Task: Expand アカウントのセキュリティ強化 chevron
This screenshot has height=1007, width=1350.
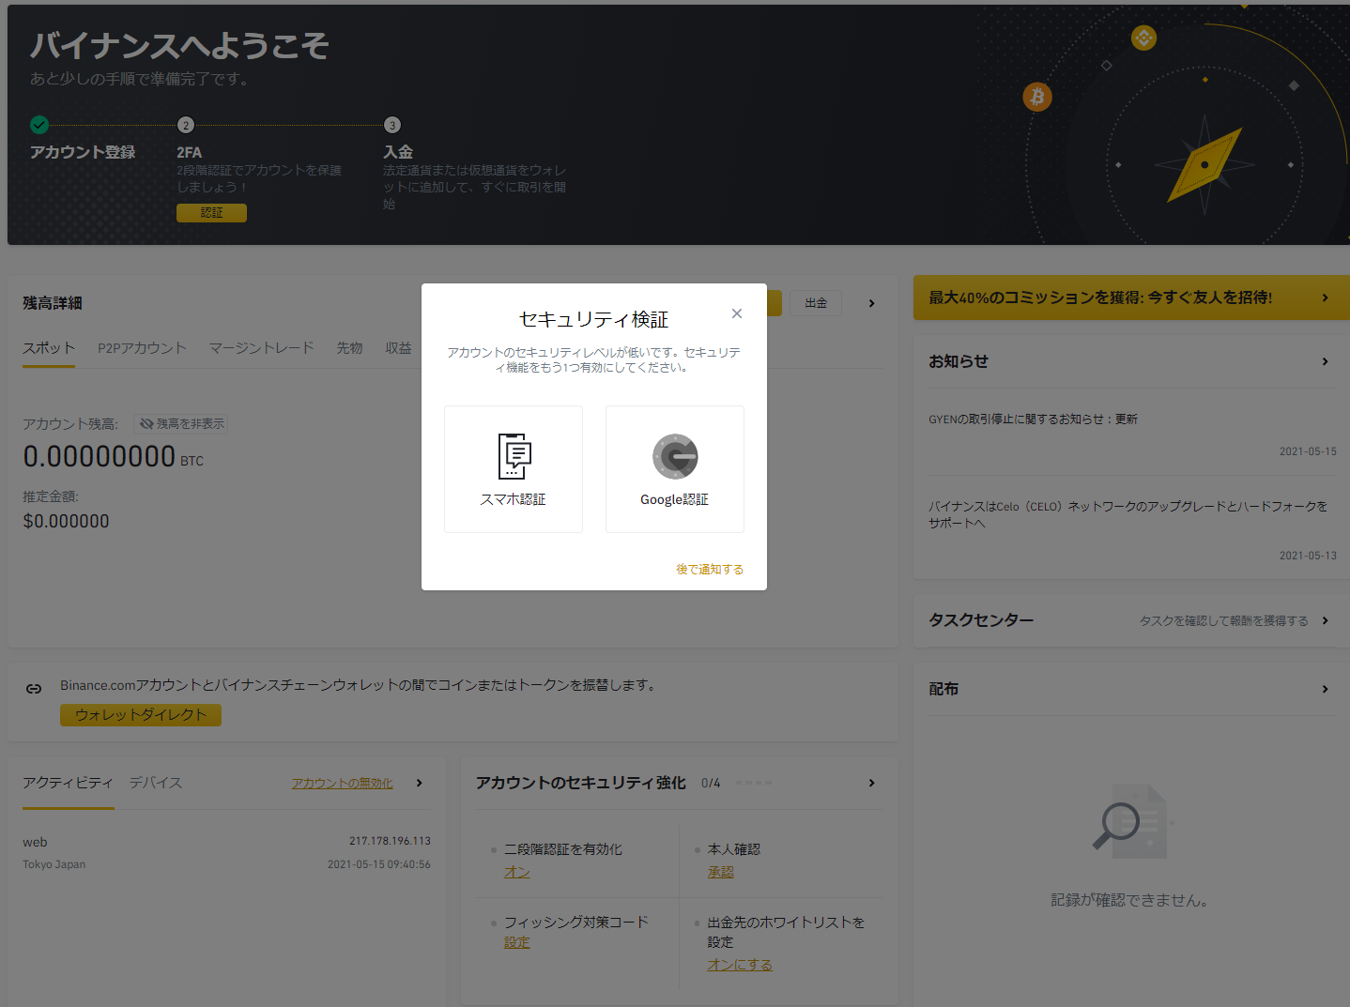Action: 871,783
